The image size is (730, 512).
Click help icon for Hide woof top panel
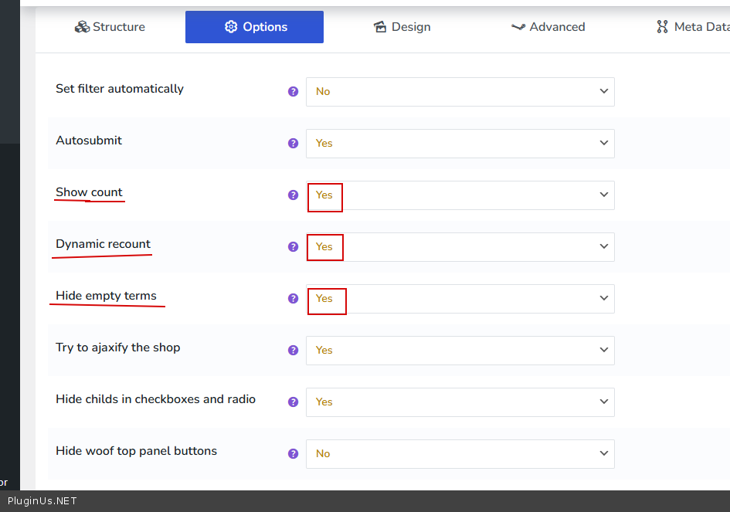coord(293,453)
